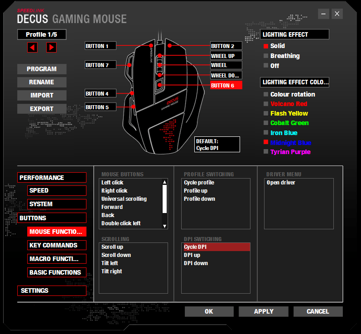This screenshot has width=361, height=334.
Task: Turn lighting effect Off
Action: tap(271, 66)
